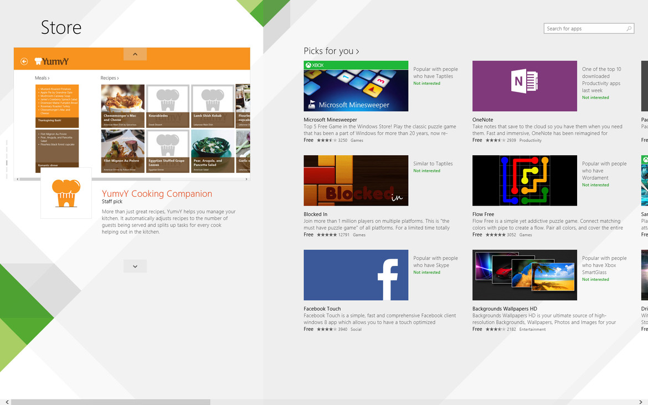The image size is (648, 405).
Task: Click Kourabiedes recipe placeholder
Action: click(168, 106)
